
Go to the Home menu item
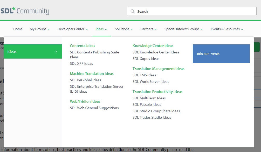pos(18,29)
